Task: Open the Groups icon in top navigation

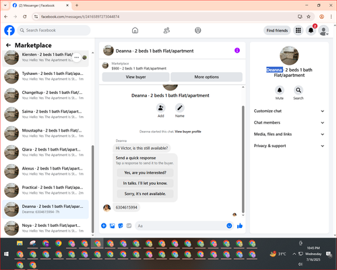Action: point(198,30)
